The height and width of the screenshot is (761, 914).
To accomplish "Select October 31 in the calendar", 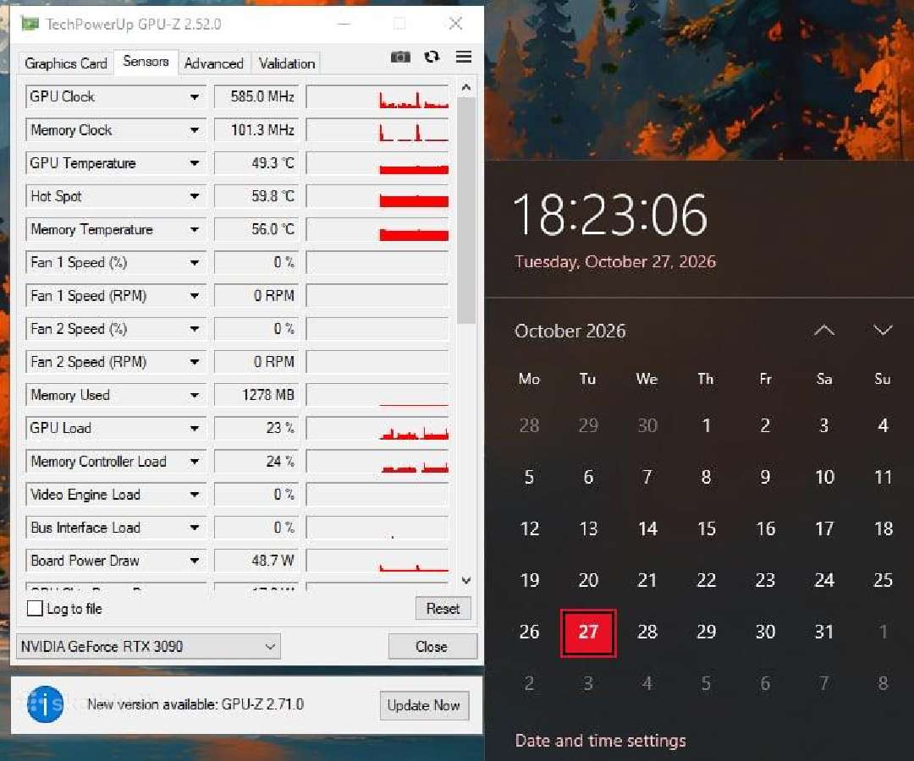I will coord(823,632).
